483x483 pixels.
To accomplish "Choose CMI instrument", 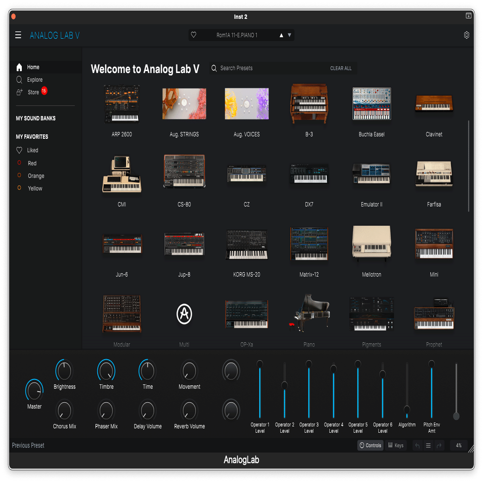I will [x=122, y=175].
